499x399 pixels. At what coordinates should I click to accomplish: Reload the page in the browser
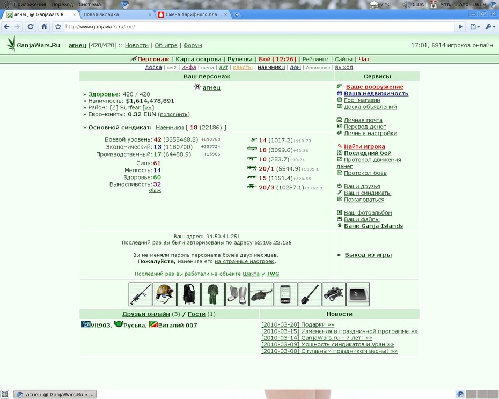click(31, 27)
